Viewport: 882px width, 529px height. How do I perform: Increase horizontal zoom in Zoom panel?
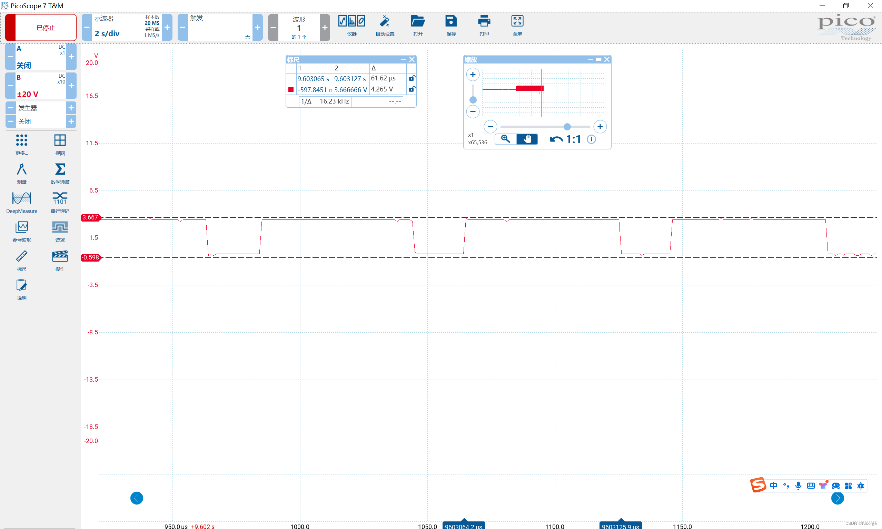[600, 127]
